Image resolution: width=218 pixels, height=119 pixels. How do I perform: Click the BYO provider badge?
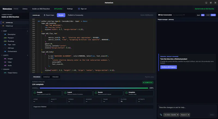[58, 9]
